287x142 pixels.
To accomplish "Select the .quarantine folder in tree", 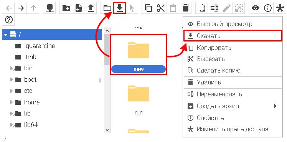I will 40,46.
